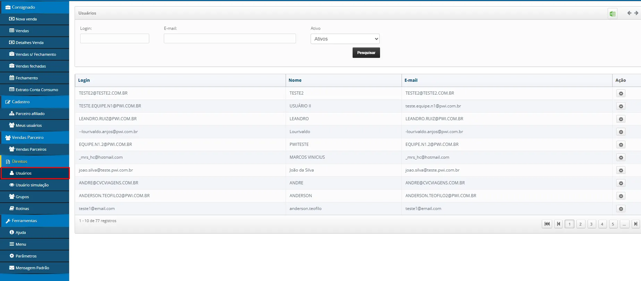Image resolution: width=641 pixels, height=281 pixels.
Task: Open gear action for LEANDRO row
Action: [621, 119]
